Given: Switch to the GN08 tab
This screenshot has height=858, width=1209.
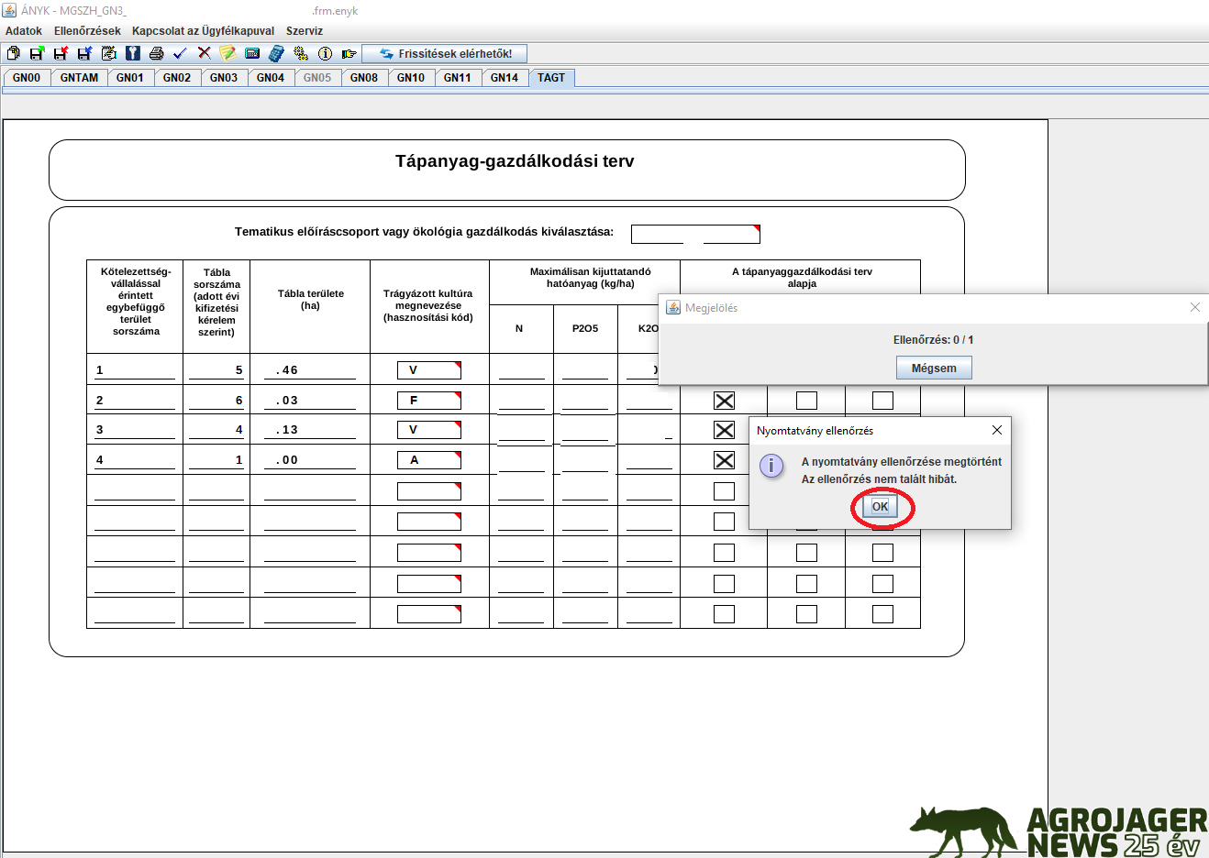Looking at the screenshot, I should (x=363, y=78).
